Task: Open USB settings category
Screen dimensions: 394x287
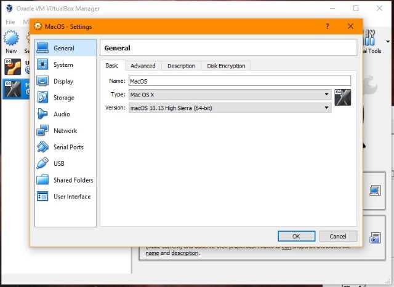Action: click(65, 163)
